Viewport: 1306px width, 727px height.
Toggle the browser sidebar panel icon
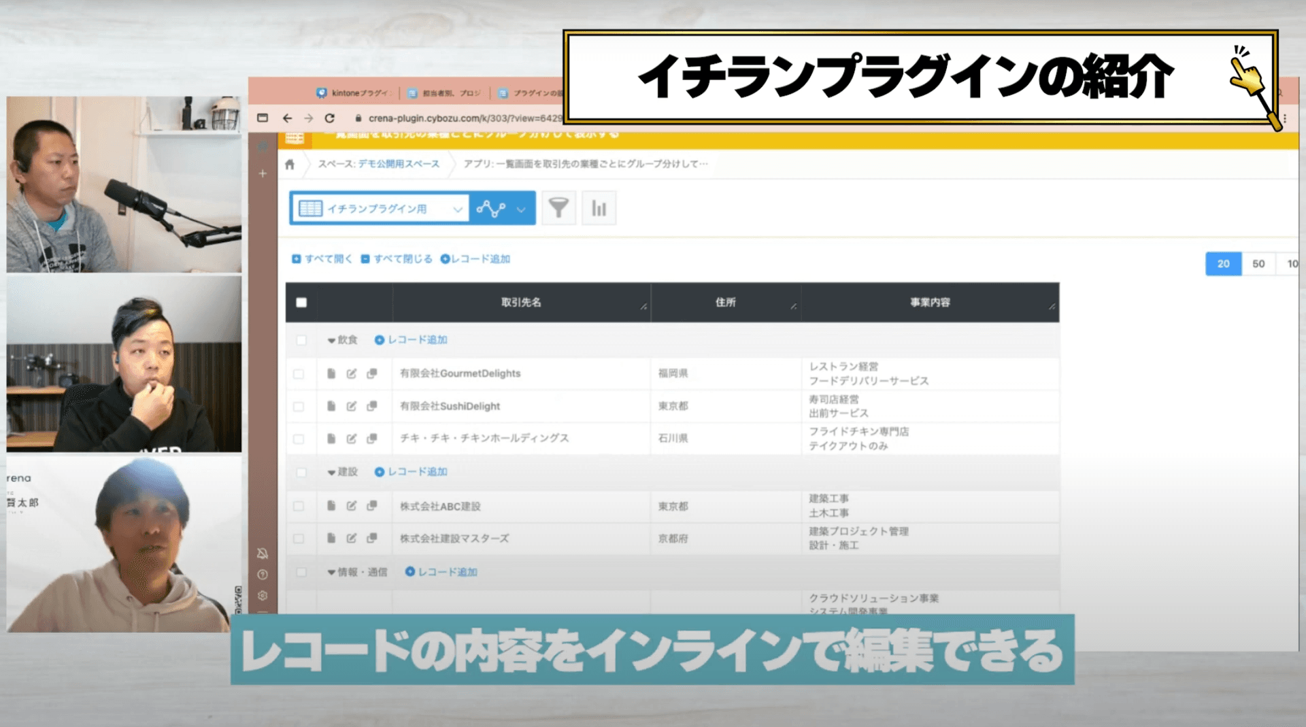(263, 118)
